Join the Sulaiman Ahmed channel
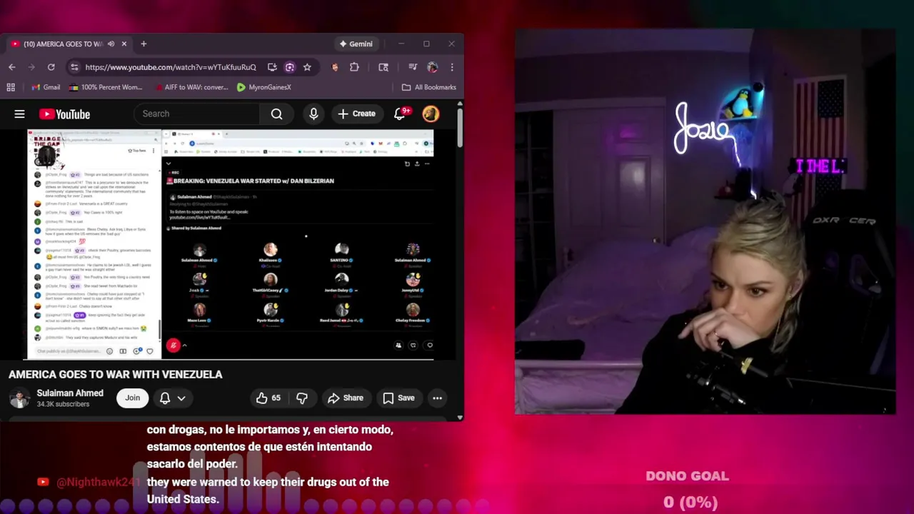Screen dimensions: 914x514 (x=133, y=398)
